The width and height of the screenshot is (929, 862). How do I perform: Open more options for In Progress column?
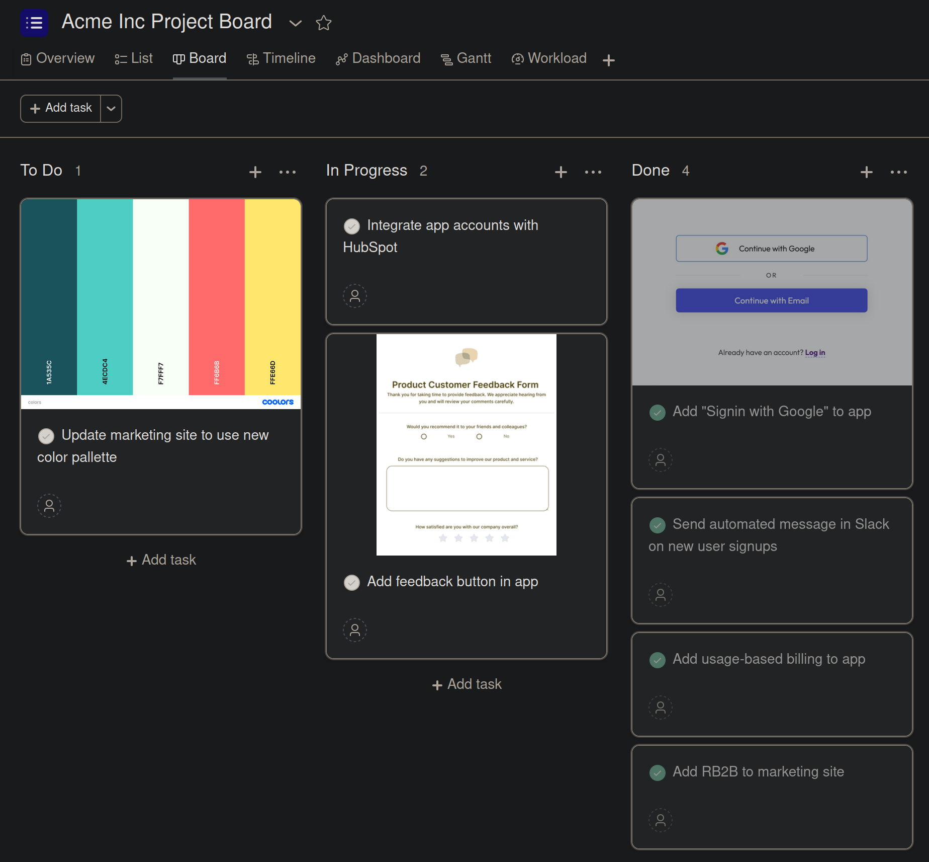(x=593, y=172)
